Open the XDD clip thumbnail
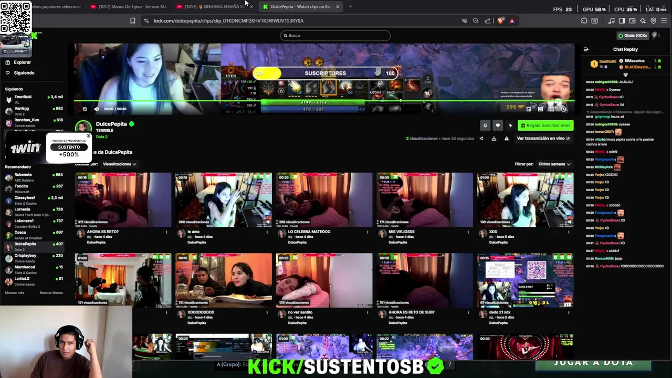This screenshot has width=672, height=378. pyautogui.click(x=525, y=199)
